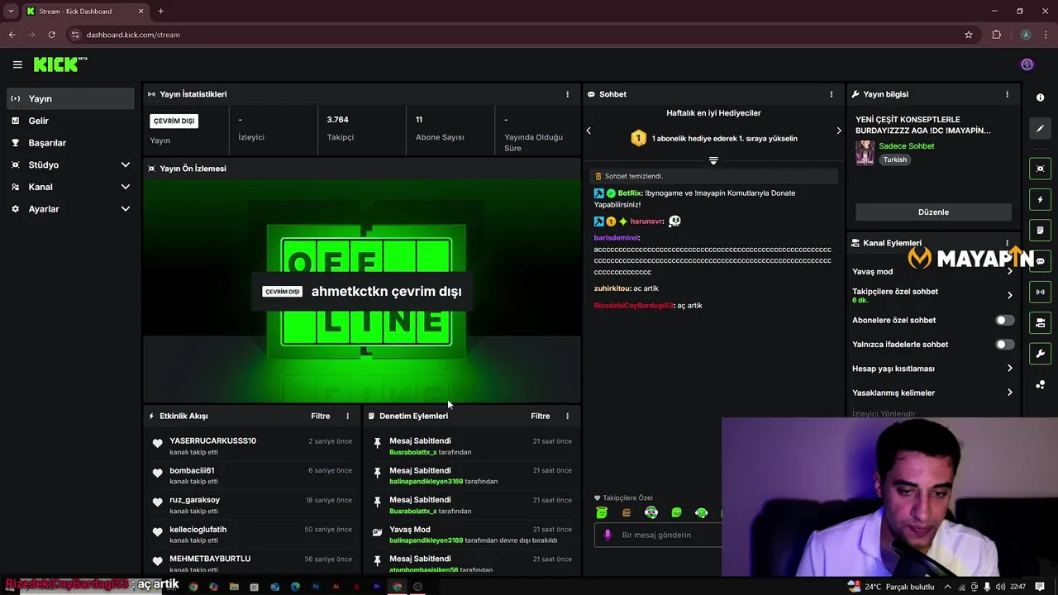Open the info icon in the right rail
This screenshot has height=595, width=1058.
pos(1040,98)
